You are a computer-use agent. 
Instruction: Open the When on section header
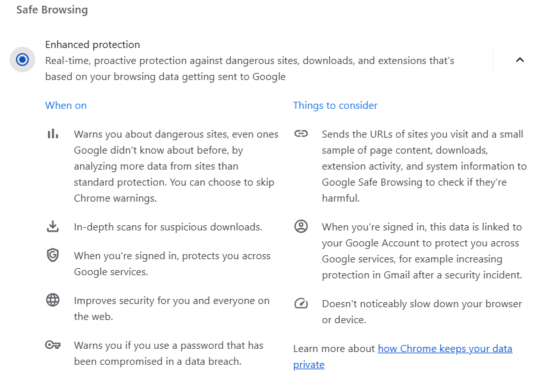tap(66, 105)
